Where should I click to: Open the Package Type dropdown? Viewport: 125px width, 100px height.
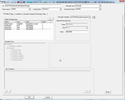coord(100,6)
